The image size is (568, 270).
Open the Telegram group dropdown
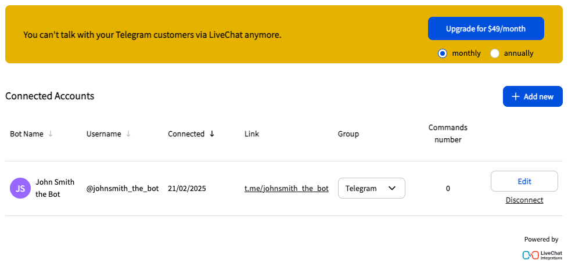coord(371,188)
